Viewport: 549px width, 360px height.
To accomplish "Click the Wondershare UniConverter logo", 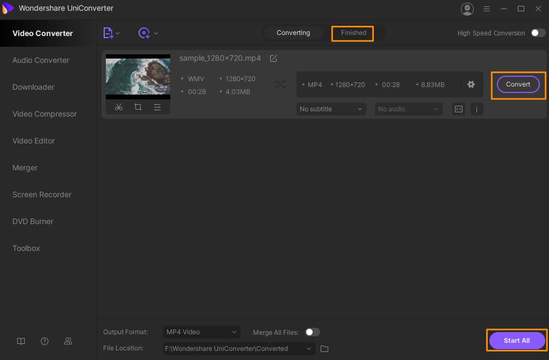I will [x=8, y=8].
